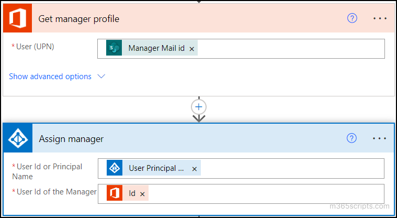Click the Office 365 icon on Get manager profile

17,18
